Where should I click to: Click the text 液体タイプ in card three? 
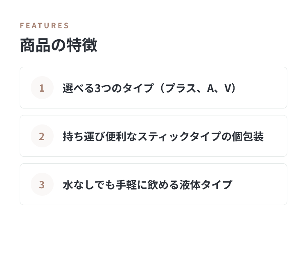click(x=206, y=185)
